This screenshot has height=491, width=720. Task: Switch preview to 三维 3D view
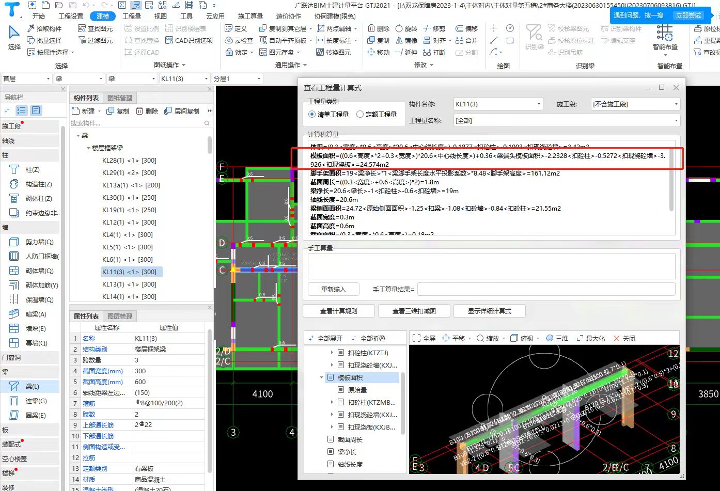tap(557, 338)
